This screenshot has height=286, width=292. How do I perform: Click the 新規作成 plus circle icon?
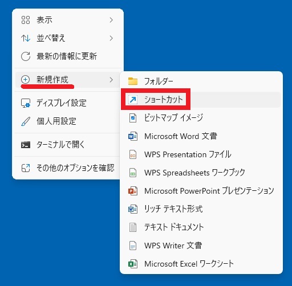click(x=25, y=79)
